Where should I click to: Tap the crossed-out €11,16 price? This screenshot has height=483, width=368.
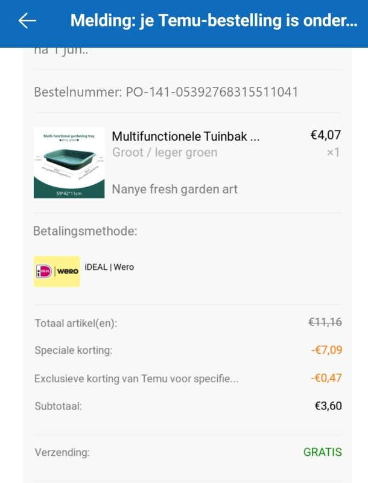pos(325,322)
